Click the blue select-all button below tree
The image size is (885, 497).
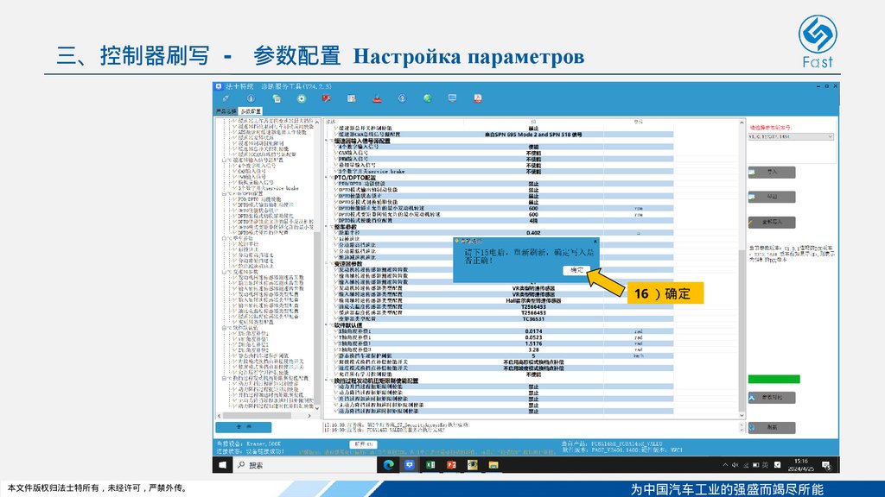tap(243, 427)
